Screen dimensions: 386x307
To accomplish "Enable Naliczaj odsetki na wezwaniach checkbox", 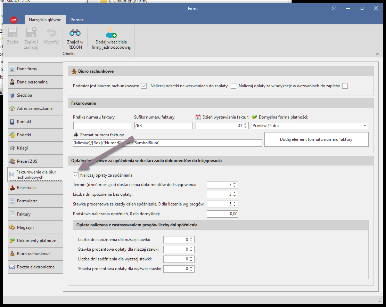I will (233, 86).
